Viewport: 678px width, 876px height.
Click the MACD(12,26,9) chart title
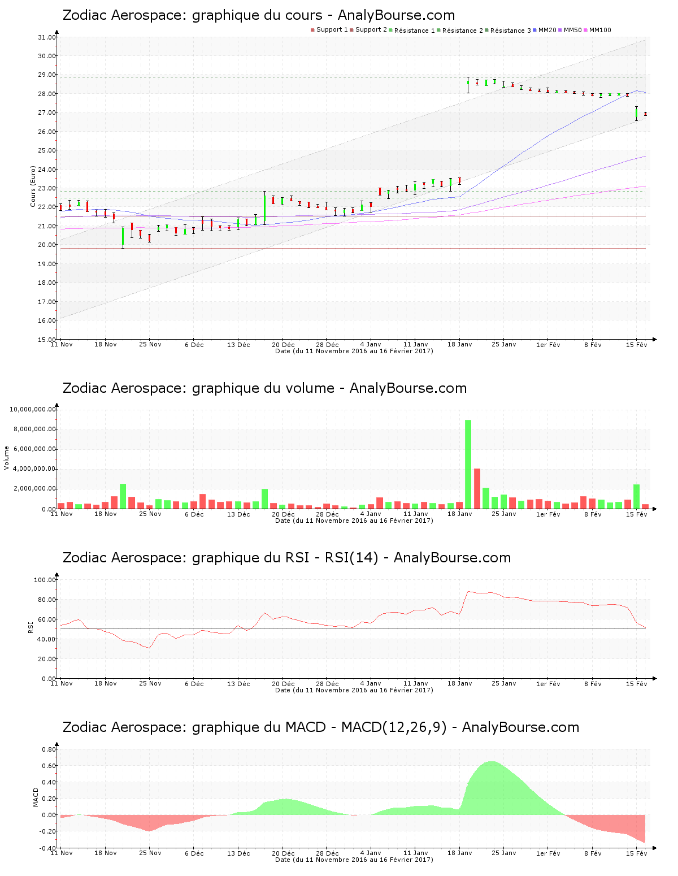[x=321, y=727]
